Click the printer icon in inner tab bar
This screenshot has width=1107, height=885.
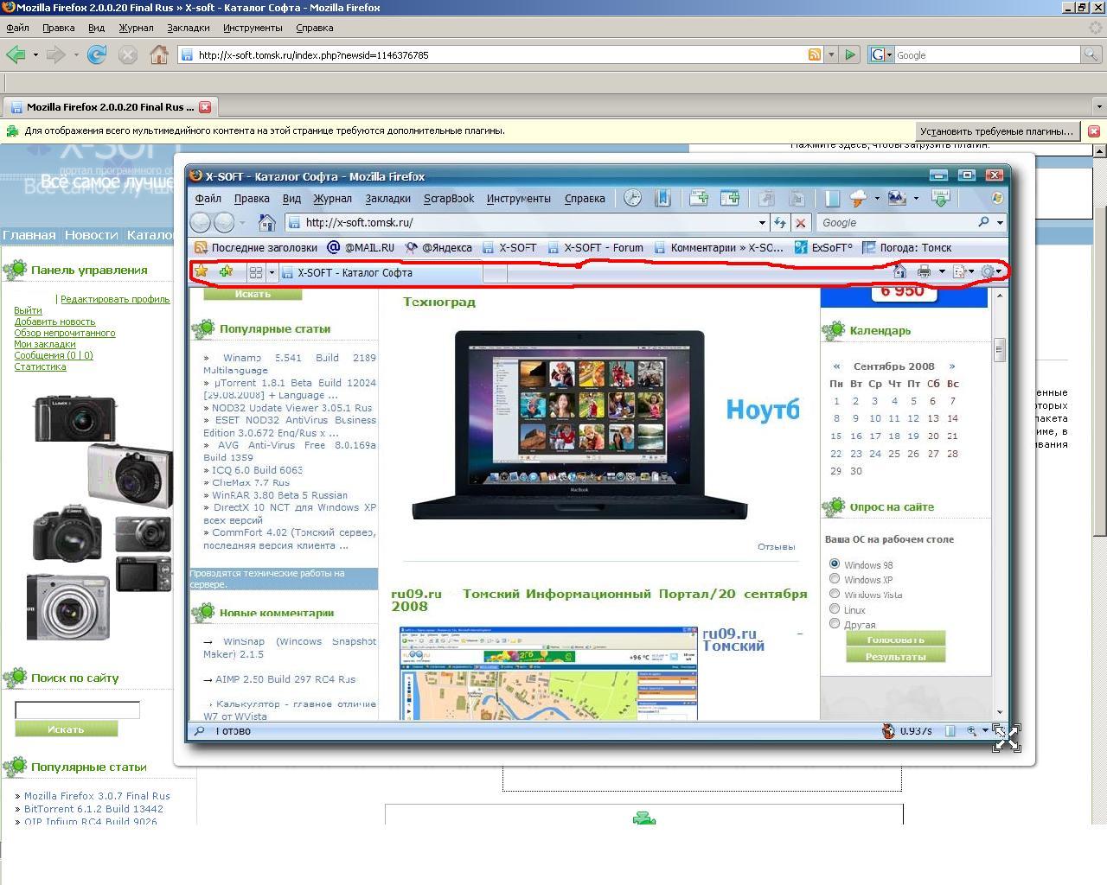click(924, 271)
